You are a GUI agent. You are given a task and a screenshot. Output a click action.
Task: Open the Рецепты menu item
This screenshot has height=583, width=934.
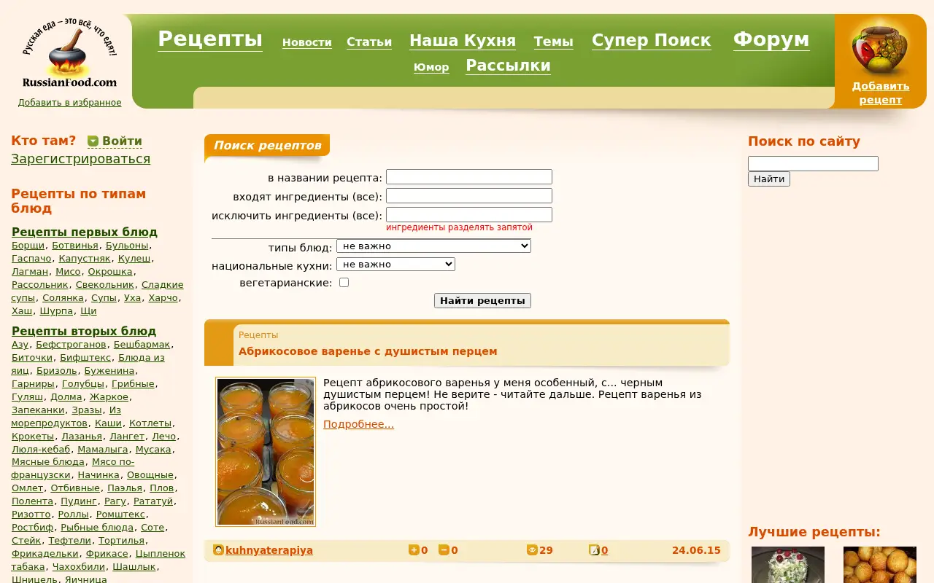(x=210, y=39)
